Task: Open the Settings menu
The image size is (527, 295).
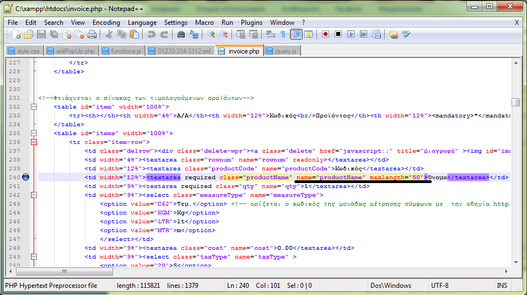Action: click(176, 23)
